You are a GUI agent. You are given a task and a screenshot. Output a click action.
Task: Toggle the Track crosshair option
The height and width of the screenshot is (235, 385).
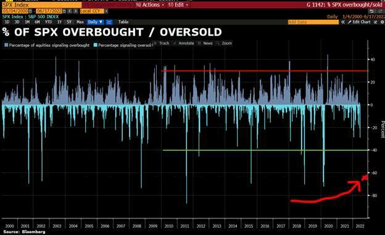162,43
